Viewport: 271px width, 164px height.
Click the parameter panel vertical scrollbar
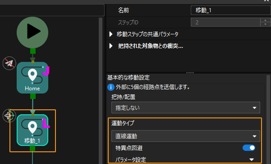coord(268,119)
